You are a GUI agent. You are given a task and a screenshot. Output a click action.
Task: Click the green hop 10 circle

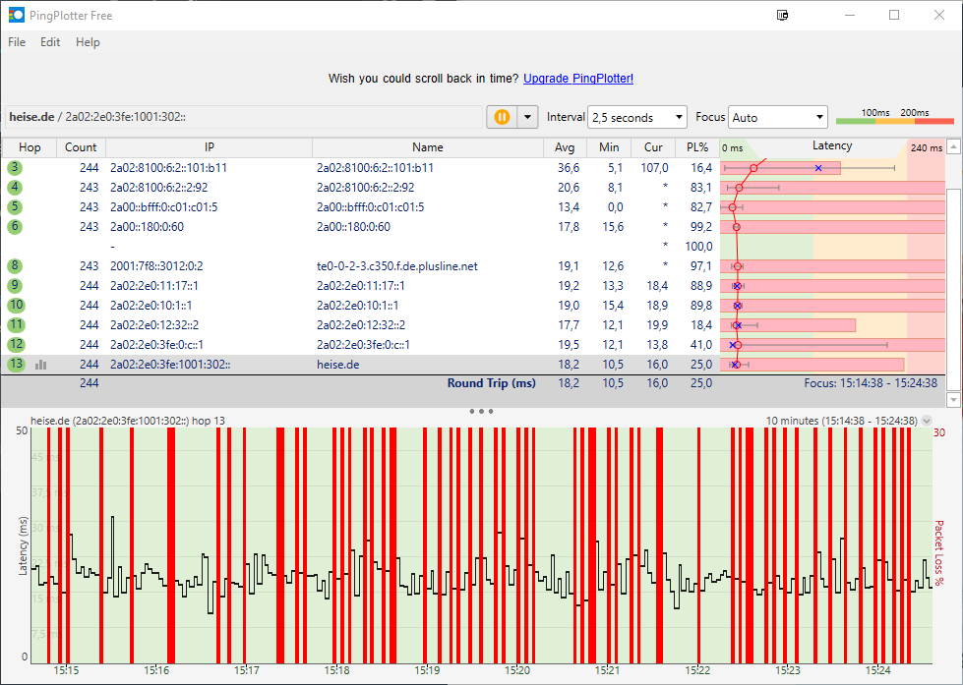[15, 306]
